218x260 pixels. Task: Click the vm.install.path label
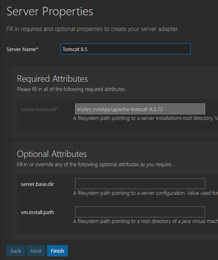pos(37,213)
